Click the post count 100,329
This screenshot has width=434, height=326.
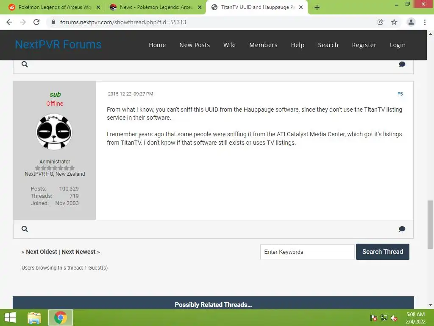click(69, 189)
